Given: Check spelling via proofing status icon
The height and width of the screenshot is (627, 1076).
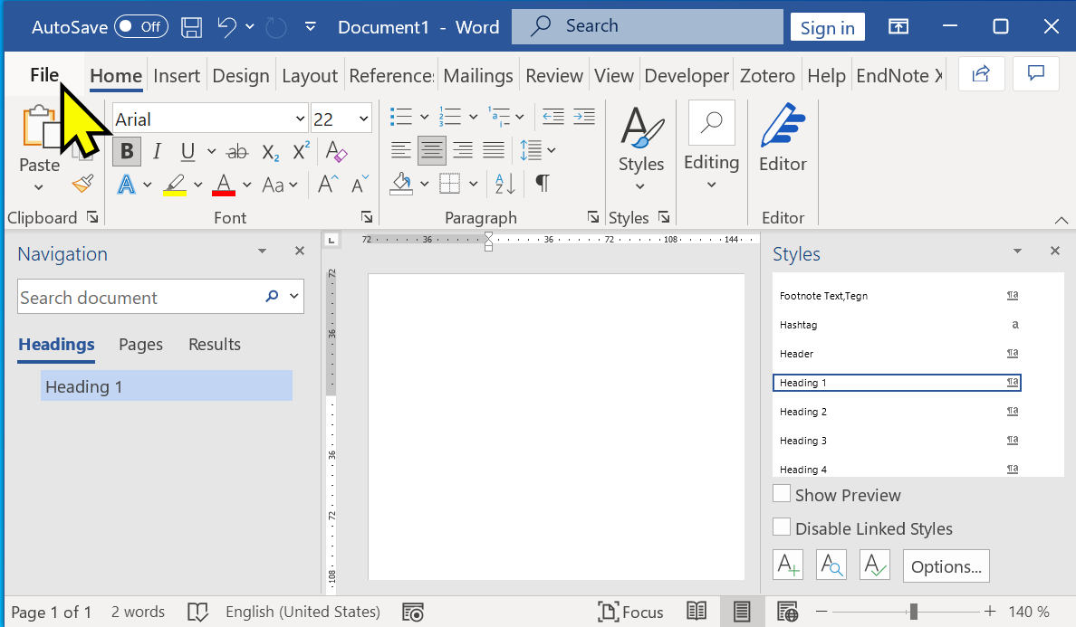Looking at the screenshot, I should (x=197, y=612).
